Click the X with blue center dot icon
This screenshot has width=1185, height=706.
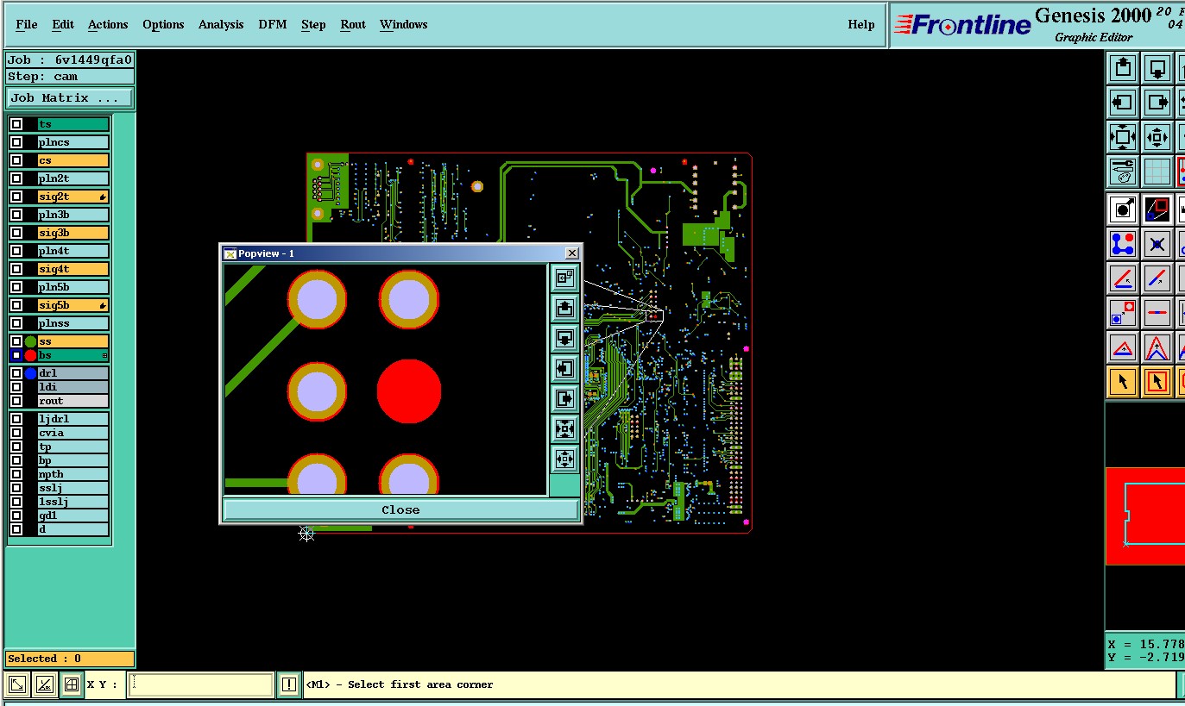tap(1157, 244)
